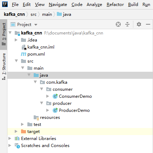Expand the test folder

(x=22, y=125)
